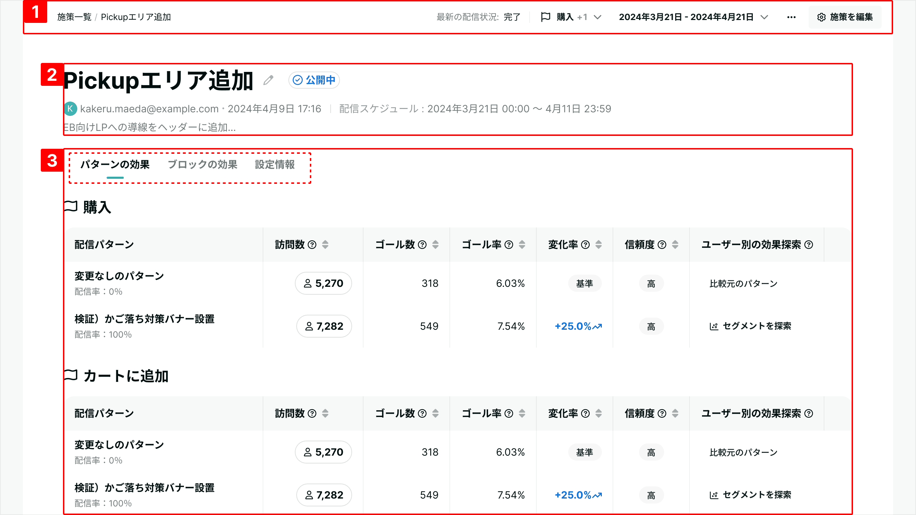Click help icon next to 信頼度 in 購入 table

click(662, 245)
